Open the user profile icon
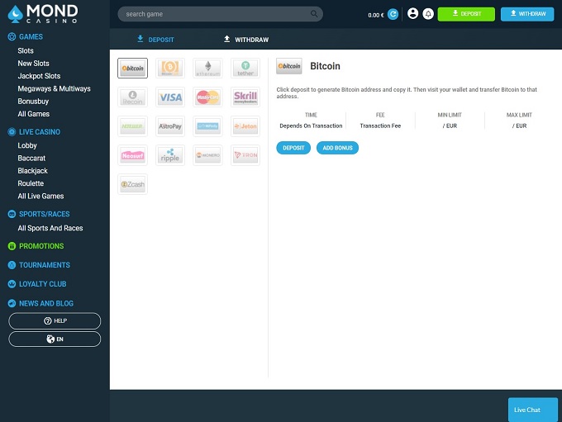 [413, 14]
